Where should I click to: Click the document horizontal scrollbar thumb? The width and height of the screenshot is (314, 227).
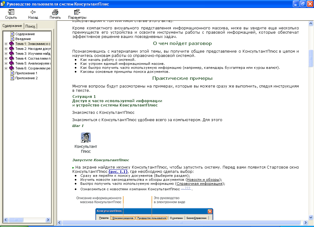pos(181,222)
